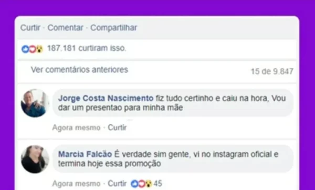Click the heart reaction icon under Marcia's comment
The height and width of the screenshot is (190, 315).
click(142, 184)
